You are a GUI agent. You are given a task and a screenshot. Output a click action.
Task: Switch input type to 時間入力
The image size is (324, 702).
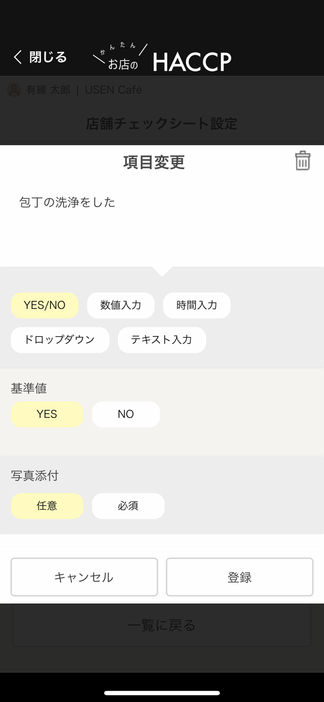click(x=196, y=305)
